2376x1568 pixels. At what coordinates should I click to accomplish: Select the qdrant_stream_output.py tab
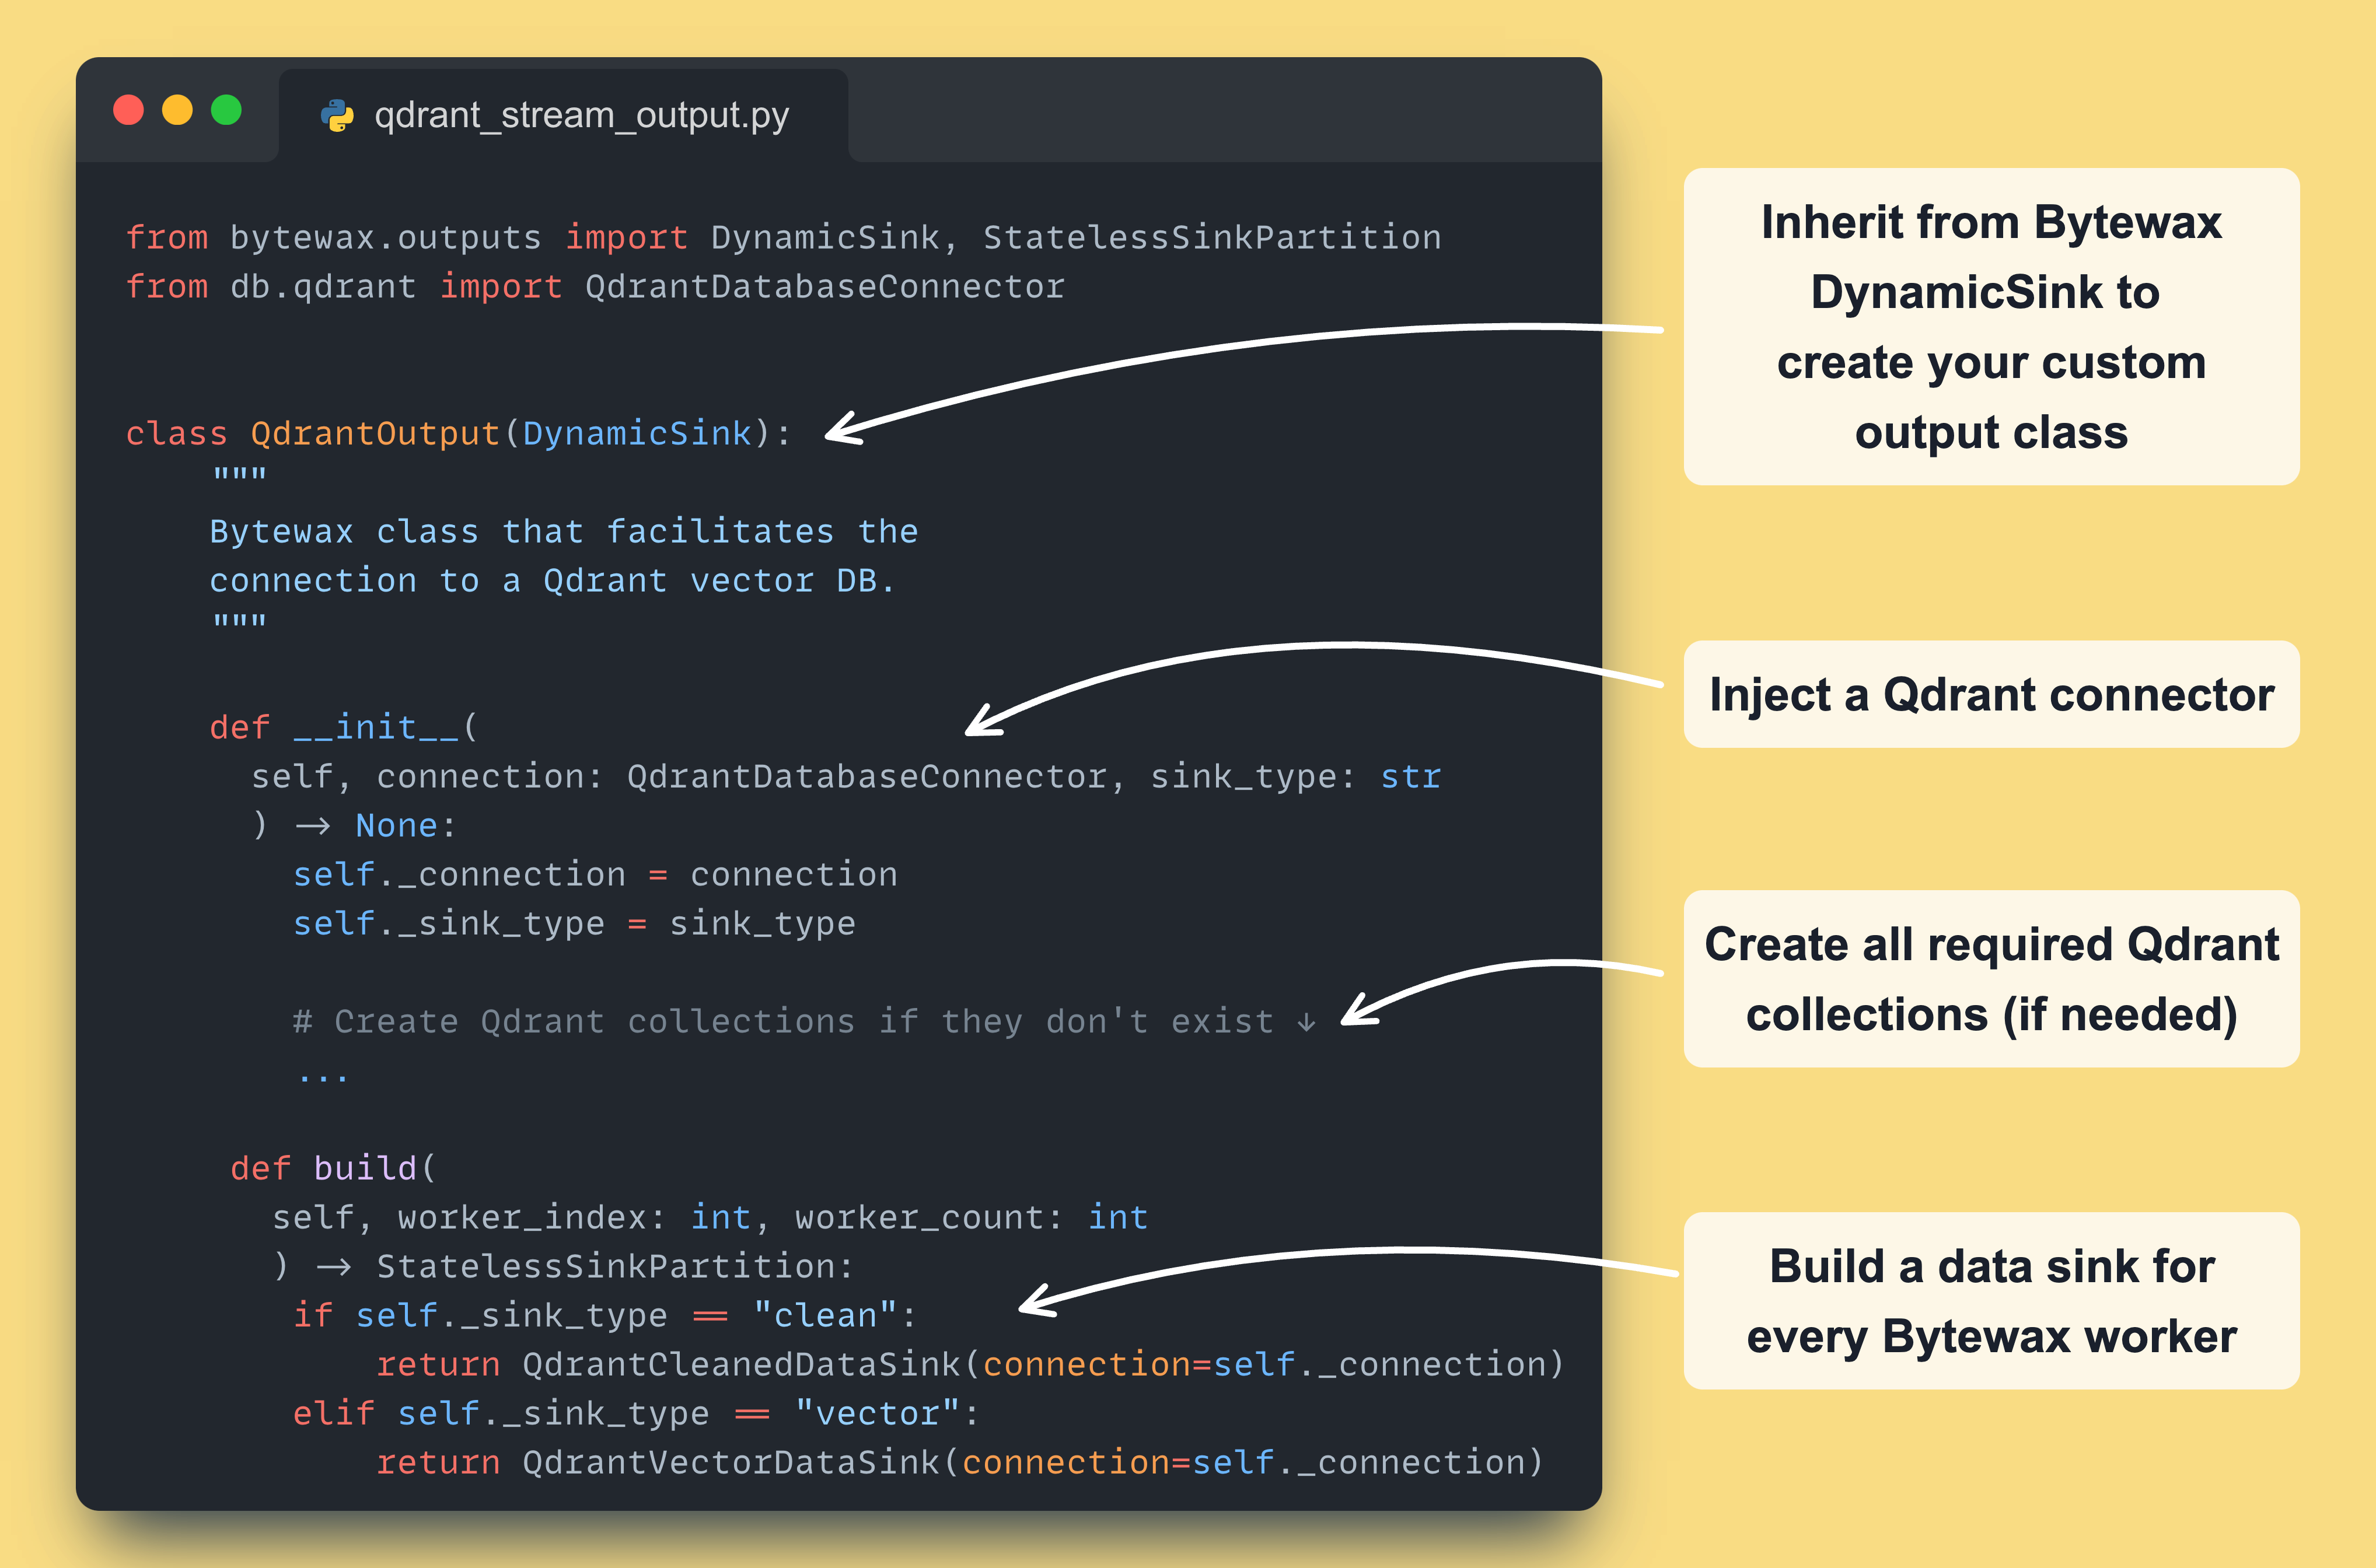(x=563, y=115)
